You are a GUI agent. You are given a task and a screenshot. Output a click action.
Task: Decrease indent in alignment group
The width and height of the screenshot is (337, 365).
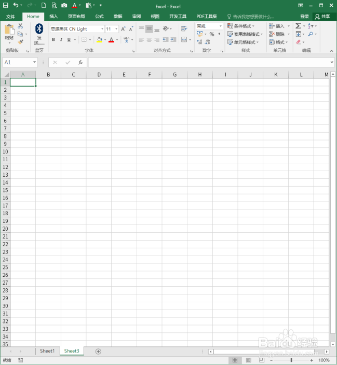point(166,39)
